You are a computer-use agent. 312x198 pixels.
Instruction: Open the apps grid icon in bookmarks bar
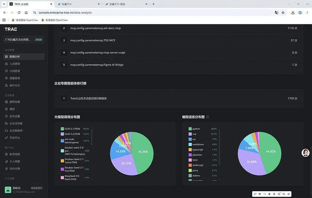(x=4, y=20)
